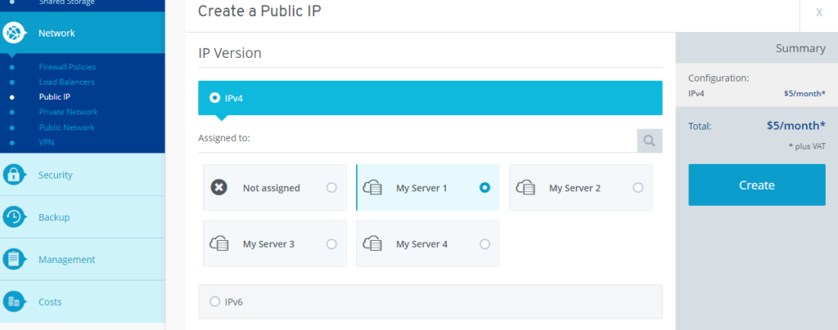
Task: Select the My Server 4 radio button
Action: point(484,244)
